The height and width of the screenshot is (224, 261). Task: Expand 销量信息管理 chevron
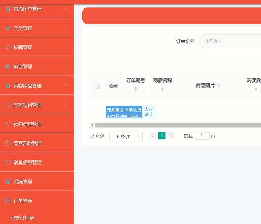click(x=66, y=162)
